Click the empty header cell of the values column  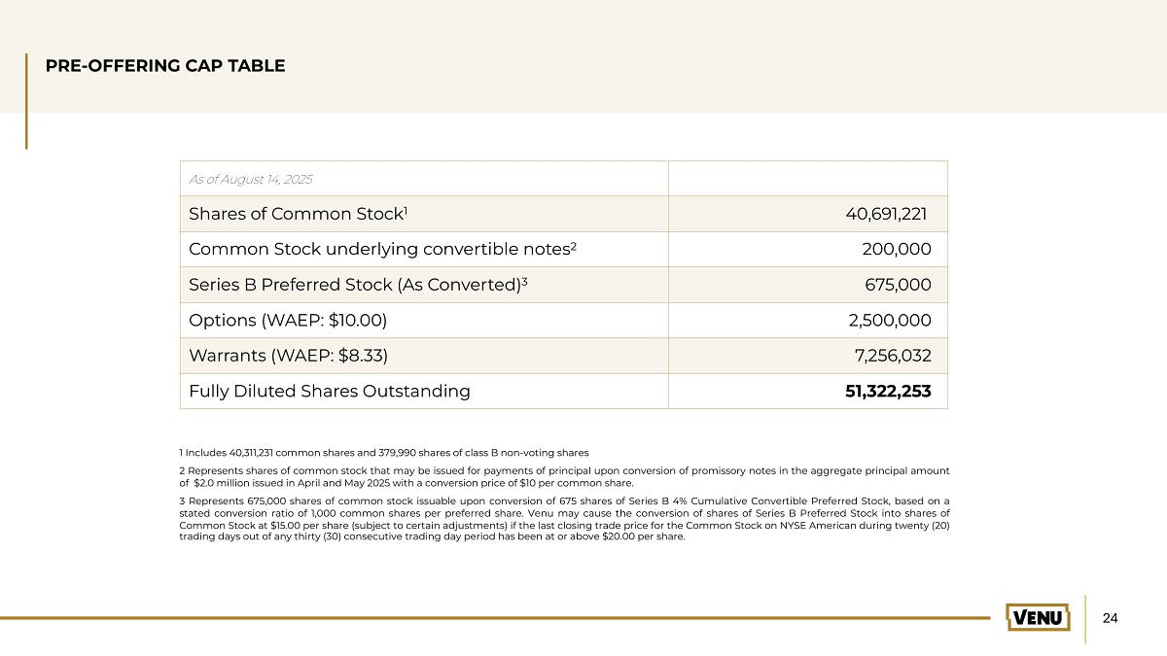[808, 179]
